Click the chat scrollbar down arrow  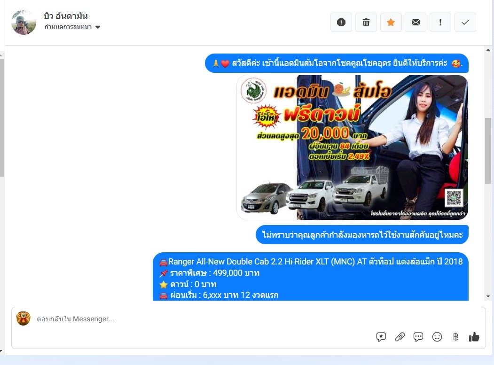coord(488,296)
